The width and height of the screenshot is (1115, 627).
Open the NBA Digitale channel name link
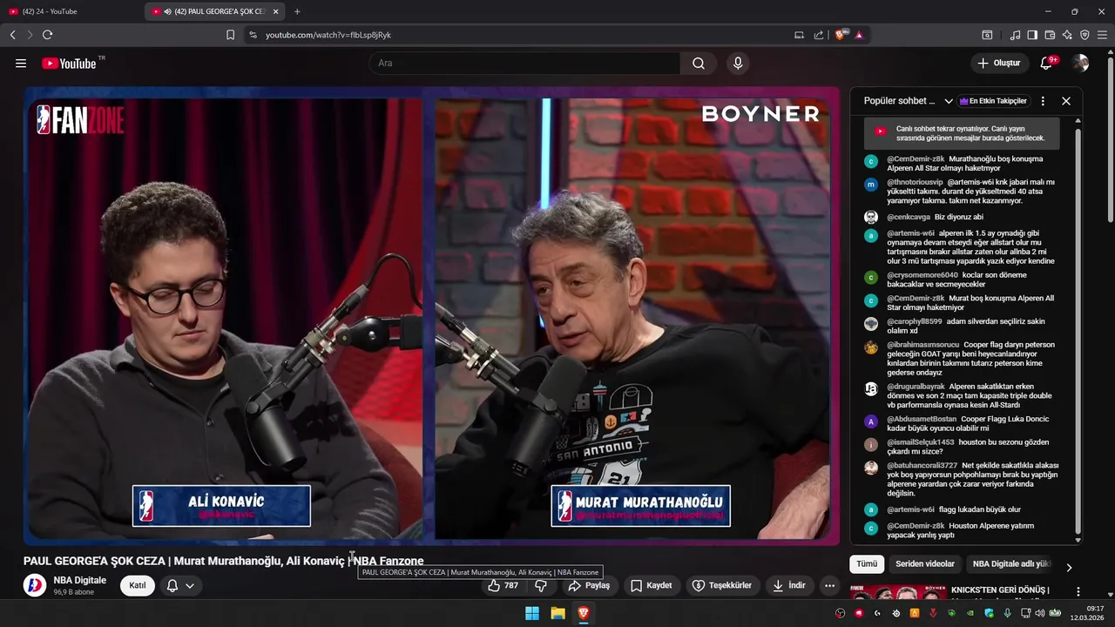(x=79, y=580)
